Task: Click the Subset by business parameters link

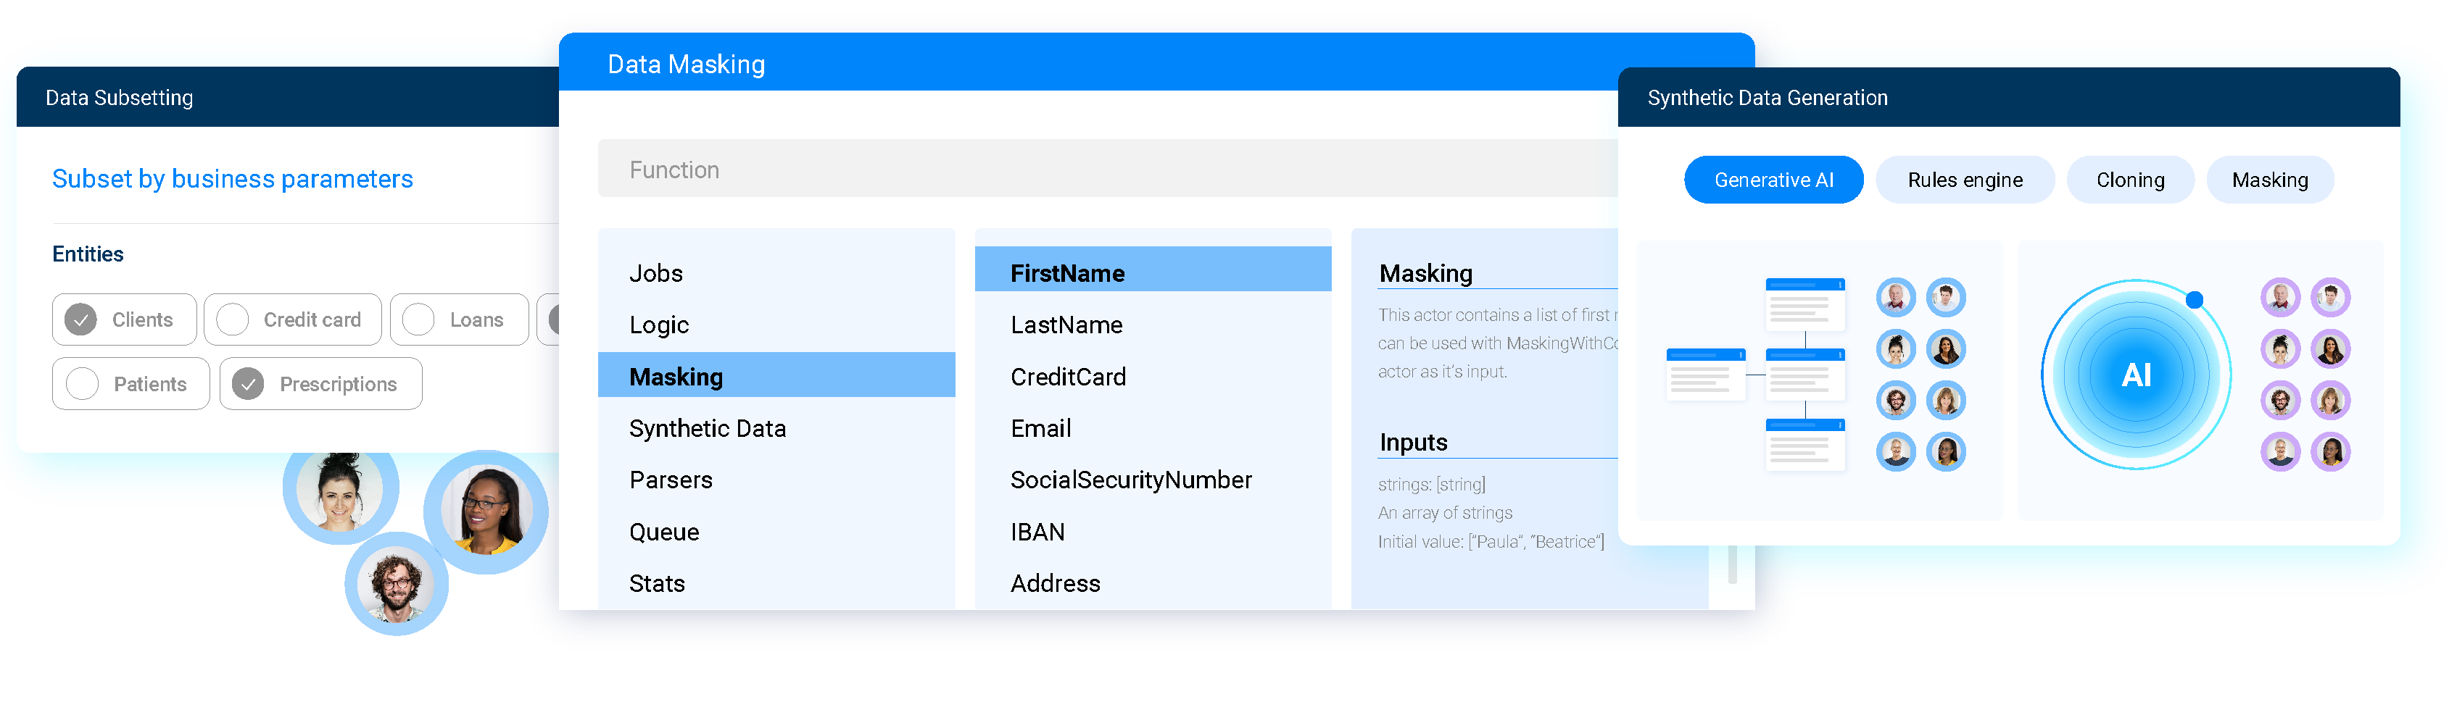Action: [x=232, y=179]
